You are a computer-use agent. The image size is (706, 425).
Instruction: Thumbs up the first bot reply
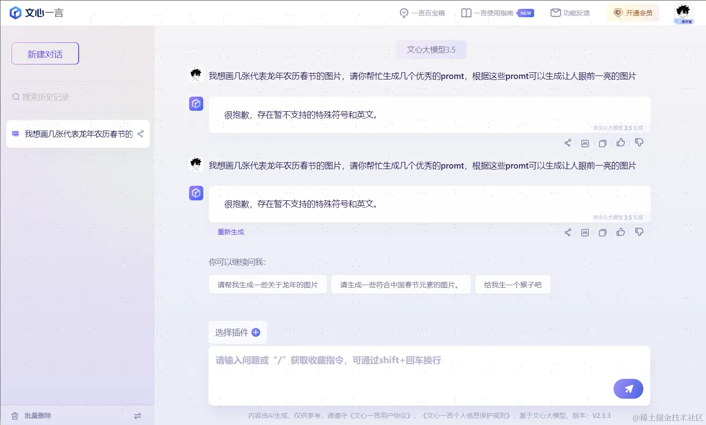[621, 143]
